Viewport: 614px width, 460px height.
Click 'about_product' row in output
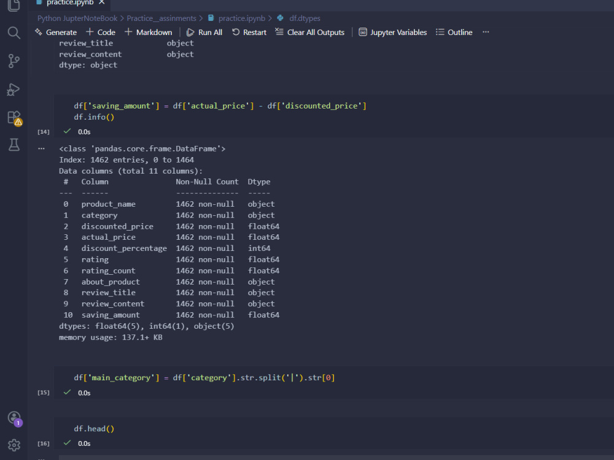[169, 282]
